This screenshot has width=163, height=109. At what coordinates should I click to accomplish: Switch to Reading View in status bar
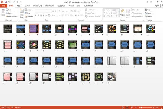coord(131,108)
